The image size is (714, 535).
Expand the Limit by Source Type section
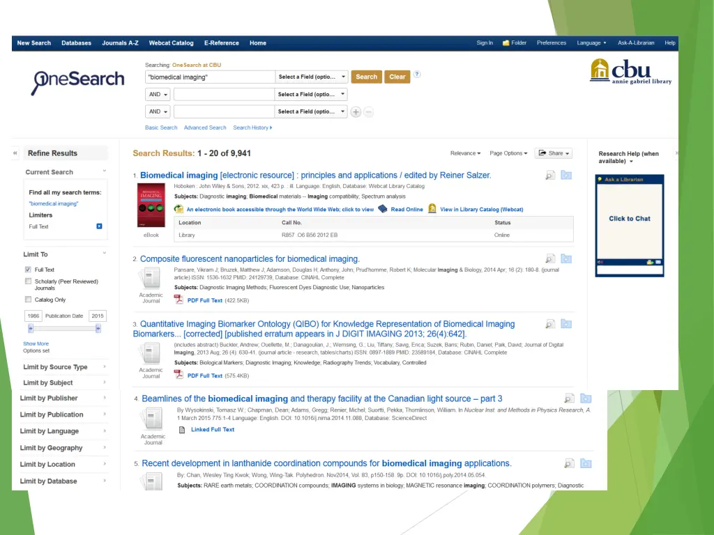(65, 367)
